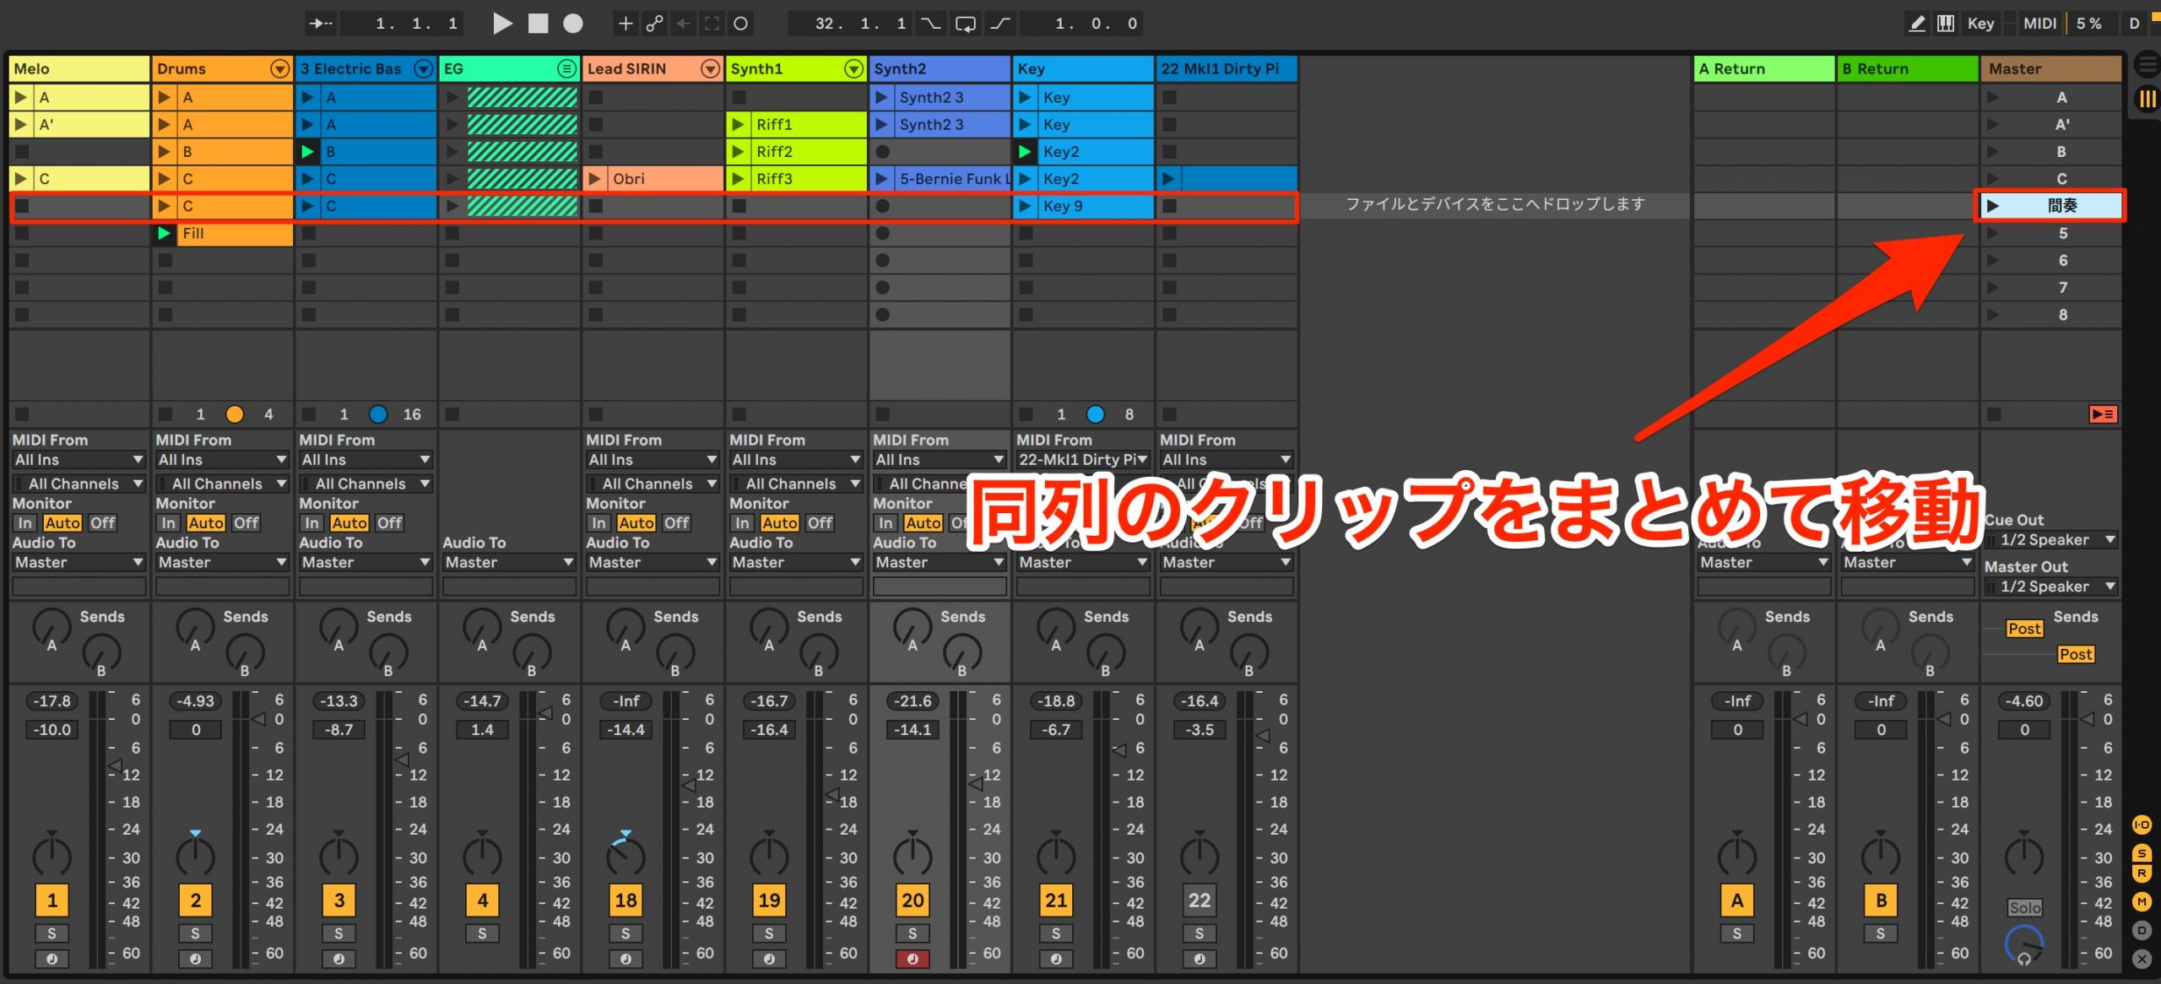Toggle Computer MIDI Keyboard icon
Viewport: 2161px width, 984px height.
pos(1946,24)
